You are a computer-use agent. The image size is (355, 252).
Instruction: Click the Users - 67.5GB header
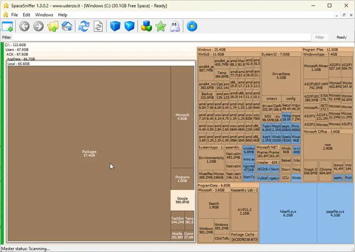pyautogui.click(x=17, y=50)
